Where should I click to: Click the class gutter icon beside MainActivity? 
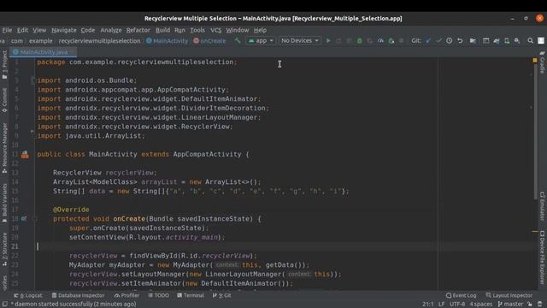(x=25, y=154)
